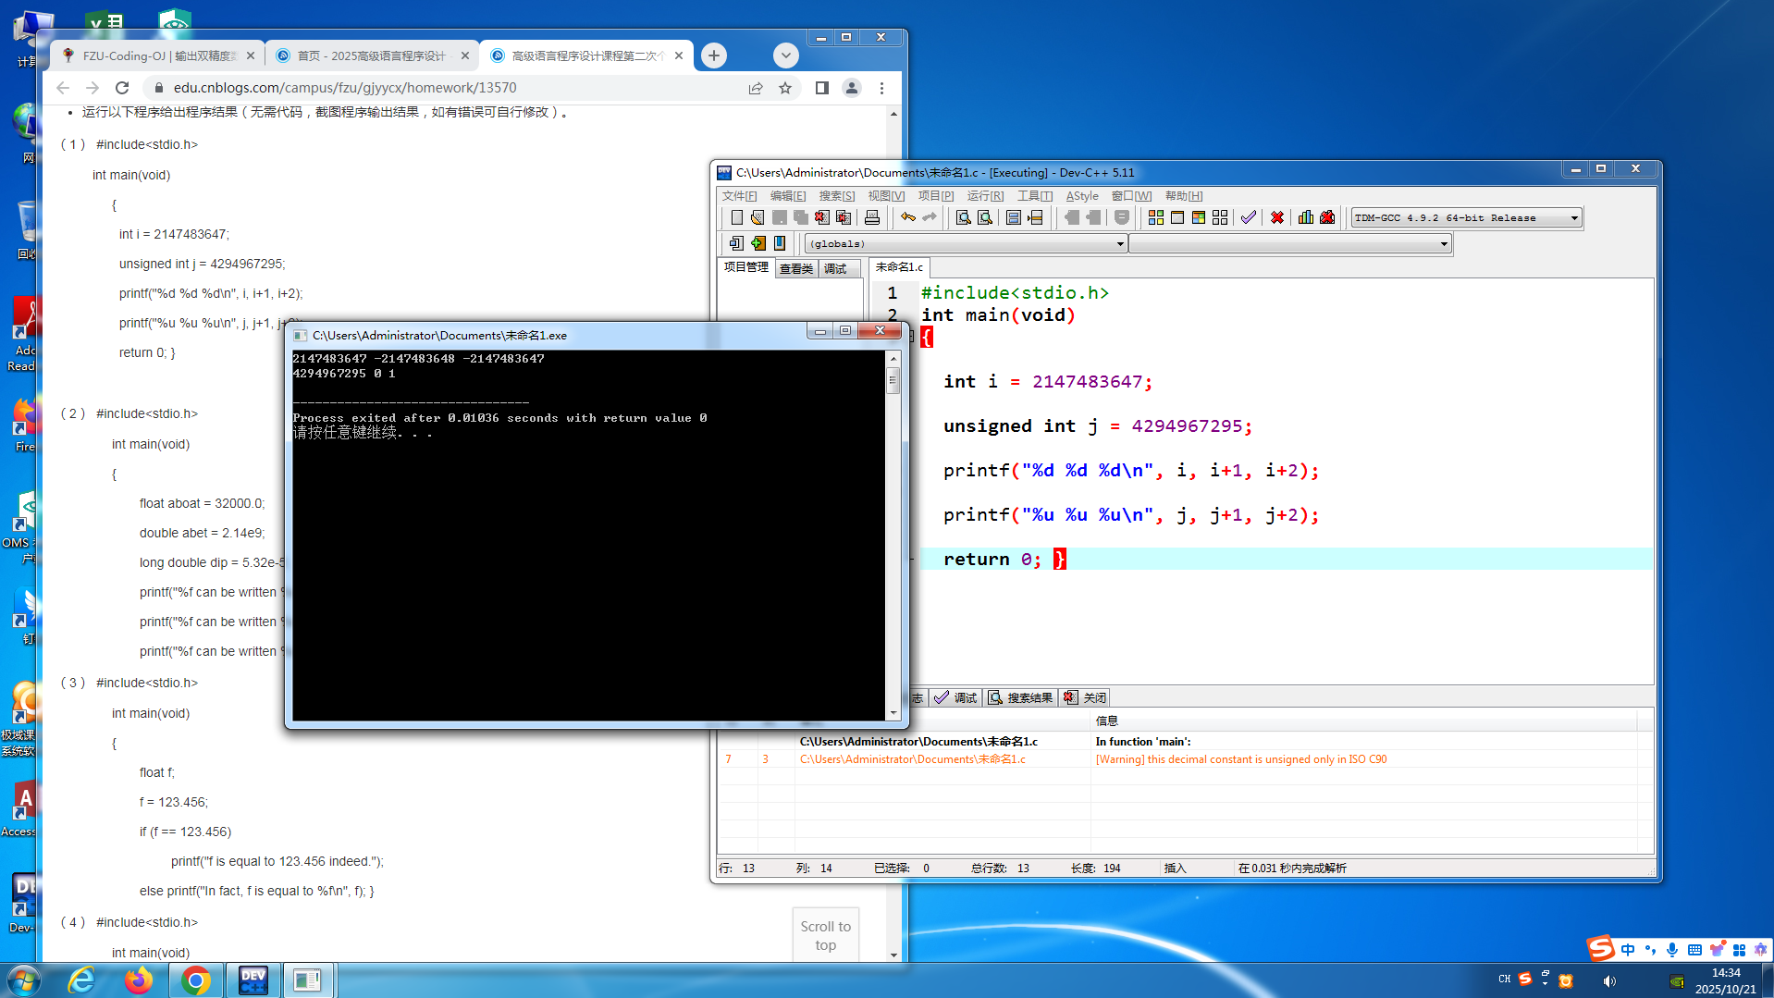Viewport: 1774px width, 998px height.
Task: Click the Run icon in Dev-C++ toolbar
Action: (x=1177, y=217)
